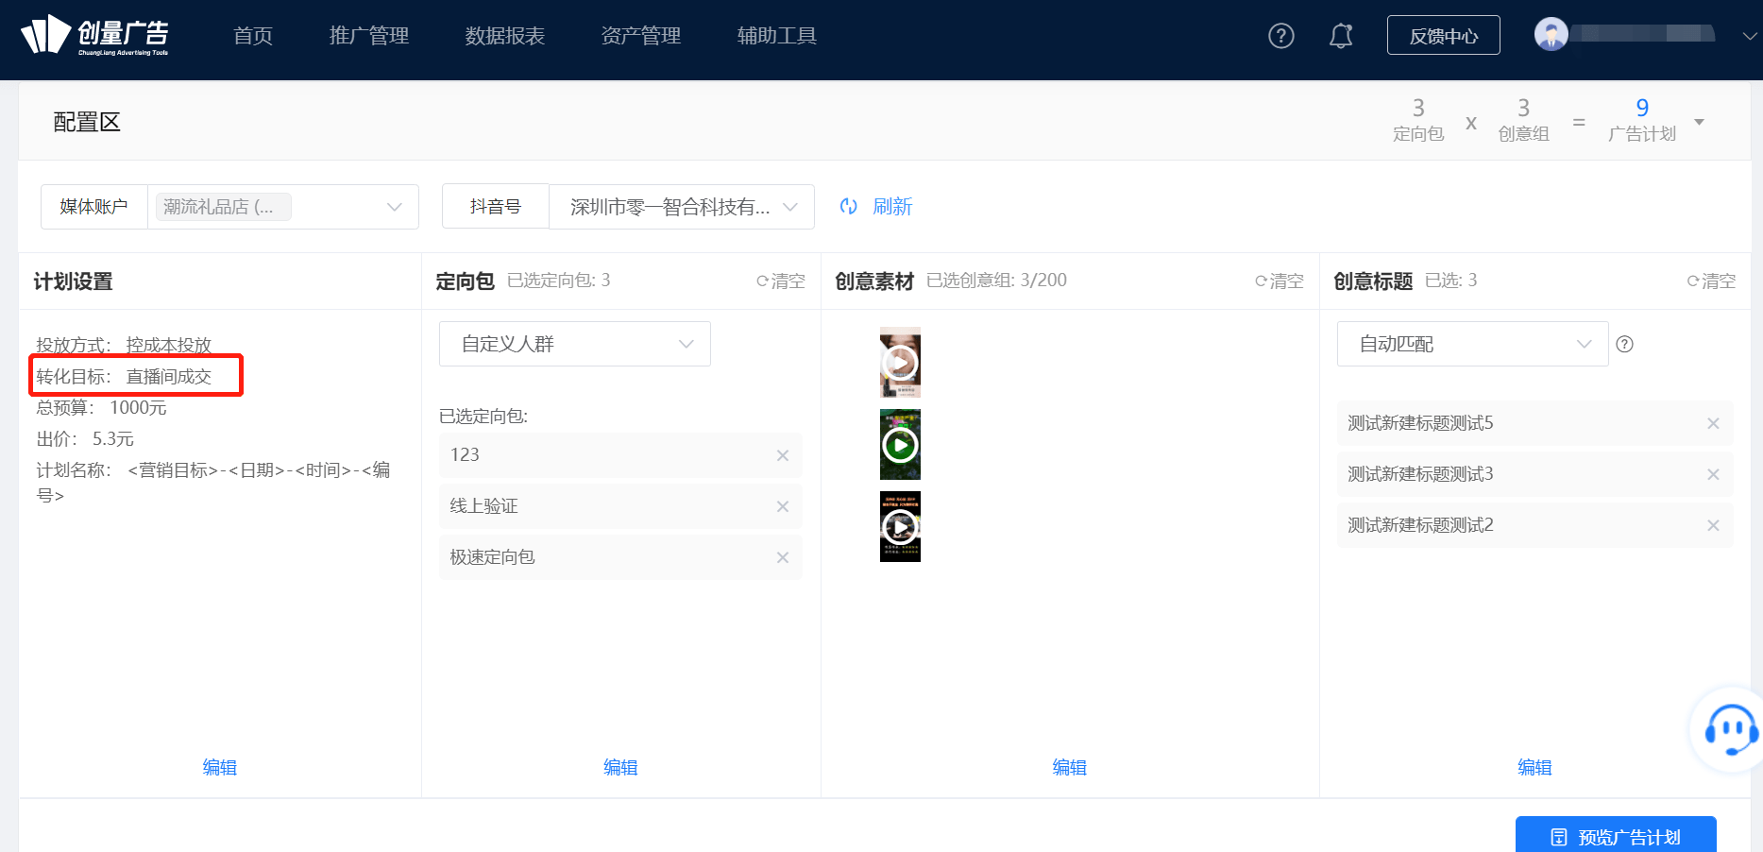Delete the title 测试新建标题测试5

(x=1713, y=423)
